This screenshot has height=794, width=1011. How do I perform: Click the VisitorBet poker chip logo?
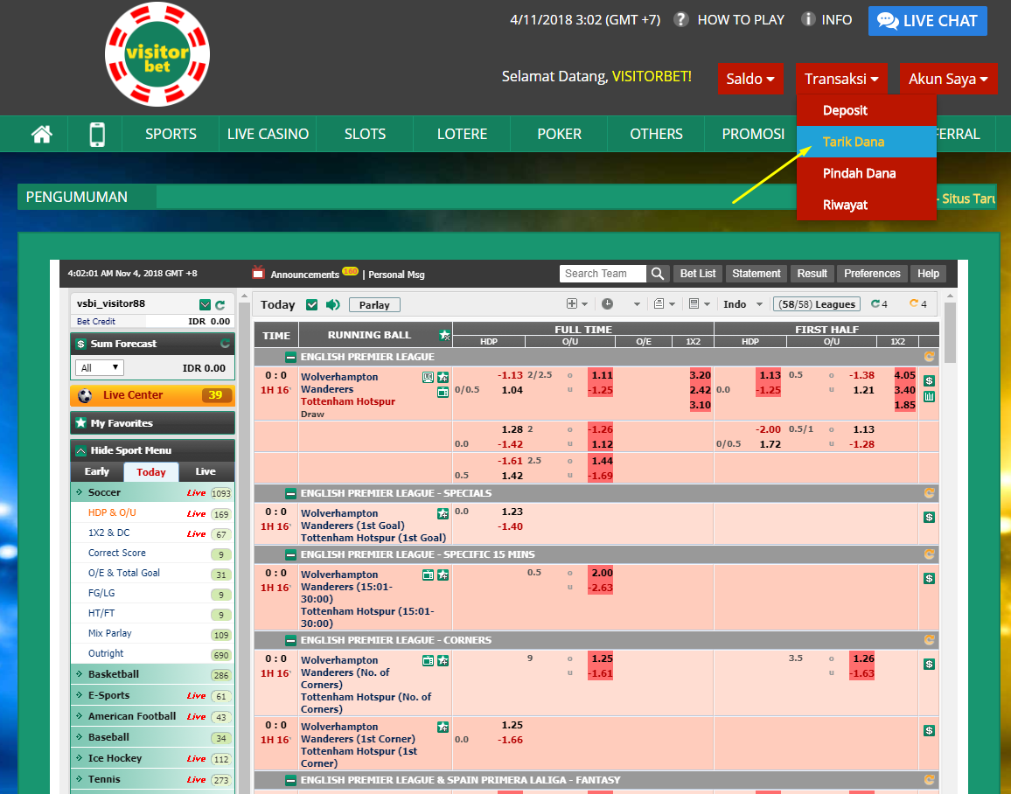click(157, 54)
